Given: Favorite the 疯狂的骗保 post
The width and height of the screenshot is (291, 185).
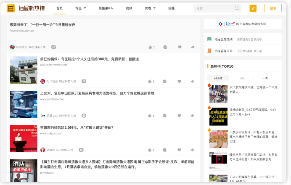Looking at the screenshot, I should pyautogui.click(x=179, y=81).
